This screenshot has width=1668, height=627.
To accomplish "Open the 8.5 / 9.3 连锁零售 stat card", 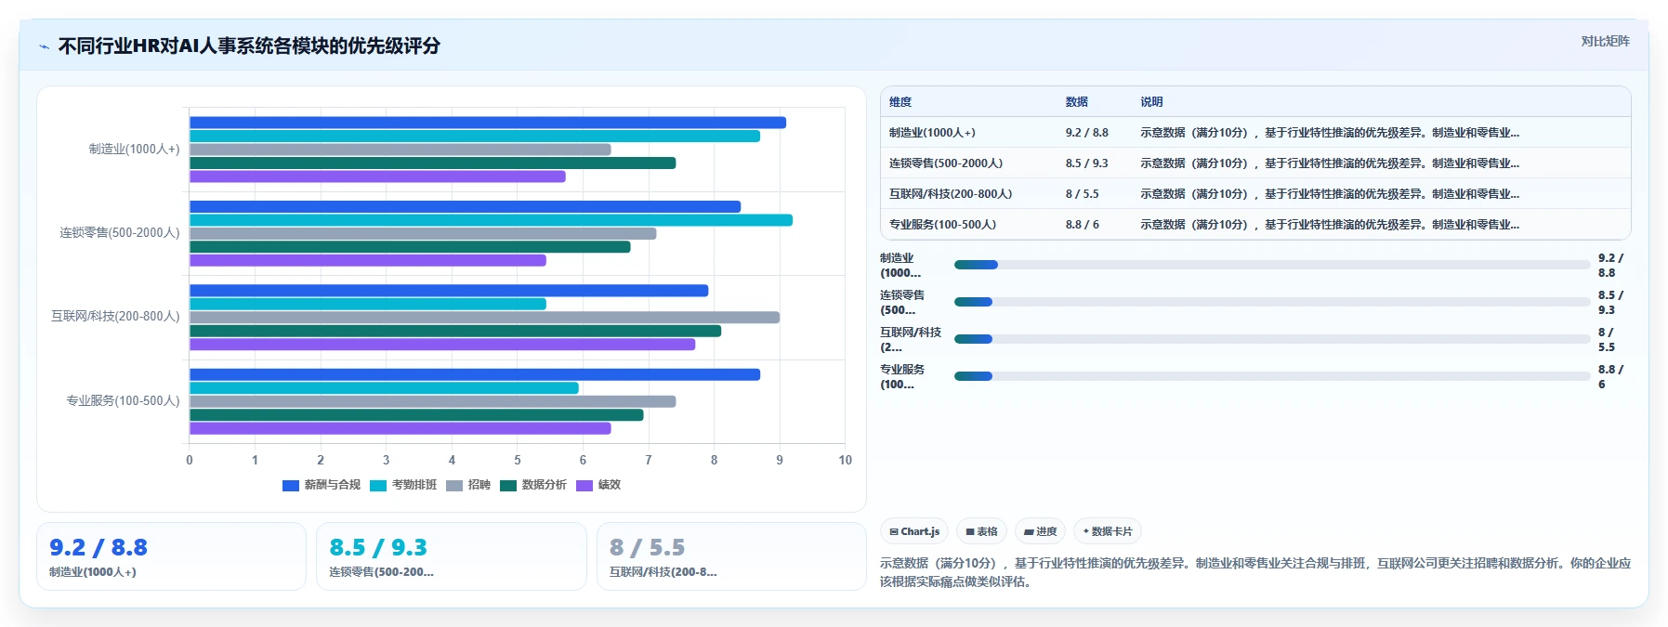I will 452,556.
